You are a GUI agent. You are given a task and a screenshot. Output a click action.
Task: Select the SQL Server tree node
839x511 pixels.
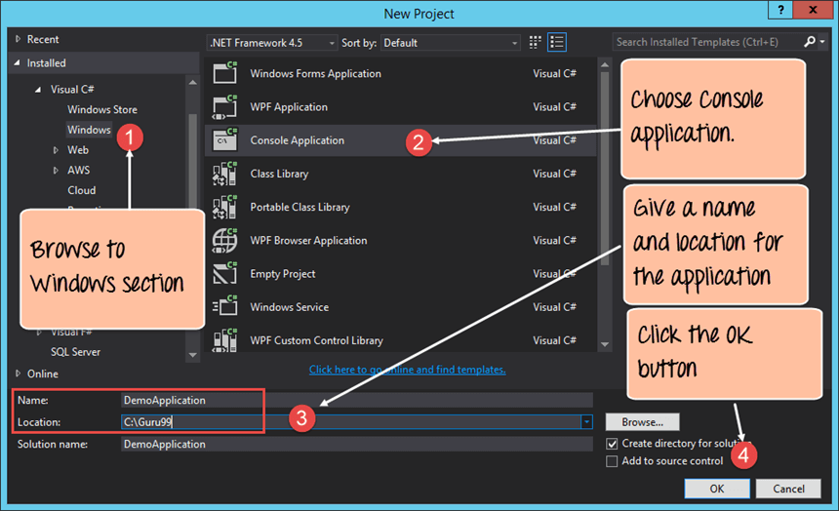point(73,352)
